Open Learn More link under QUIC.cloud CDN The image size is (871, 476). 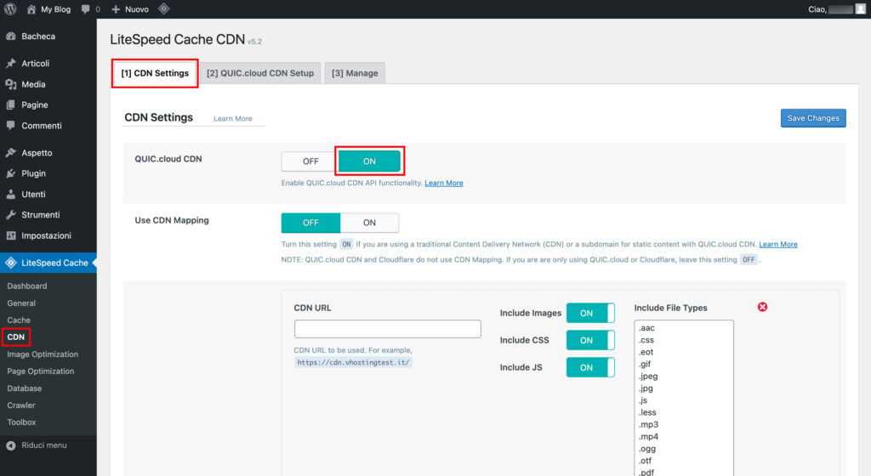click(x=444, y=183)
